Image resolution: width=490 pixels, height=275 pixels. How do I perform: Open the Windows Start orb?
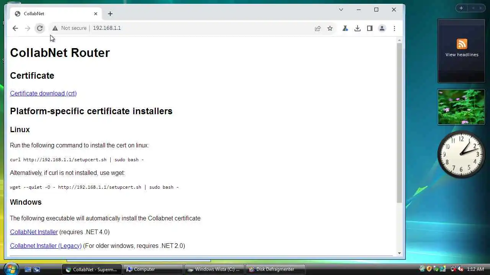coord(11,269)
